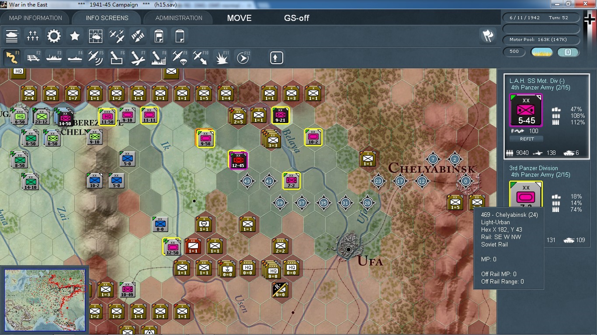Open the weather map icon
The image size is (597, 335).
tap(96, 36)
